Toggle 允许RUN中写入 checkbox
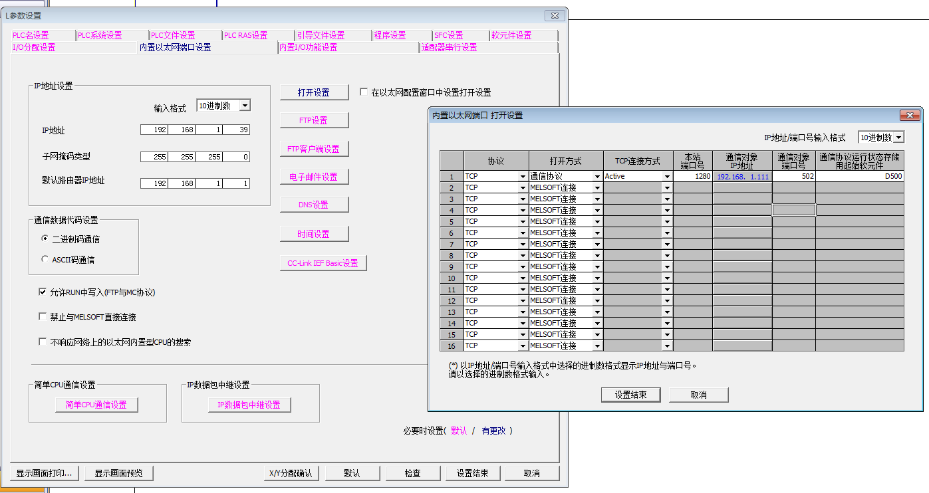The height and width of the screenshot is (493, 929). (43, 292)
